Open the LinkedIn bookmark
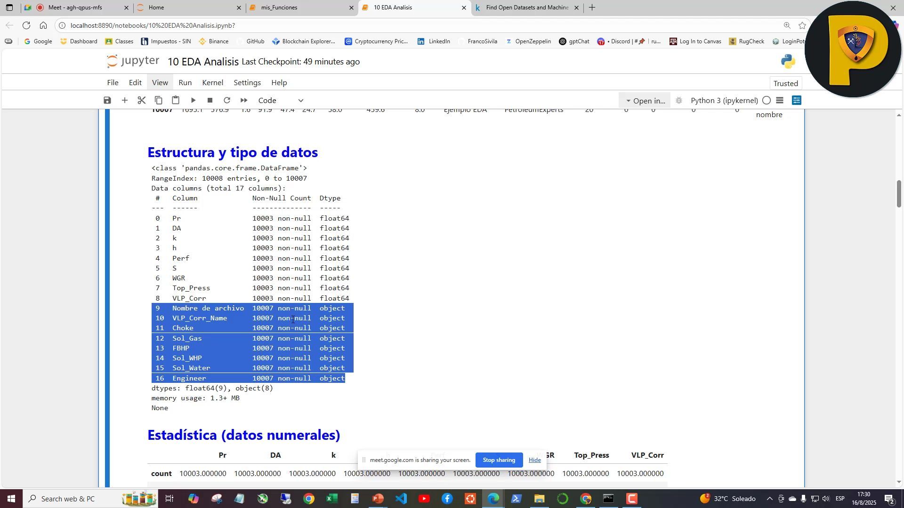This screenshot has height=508, width=904. click(x=434, y=41)
